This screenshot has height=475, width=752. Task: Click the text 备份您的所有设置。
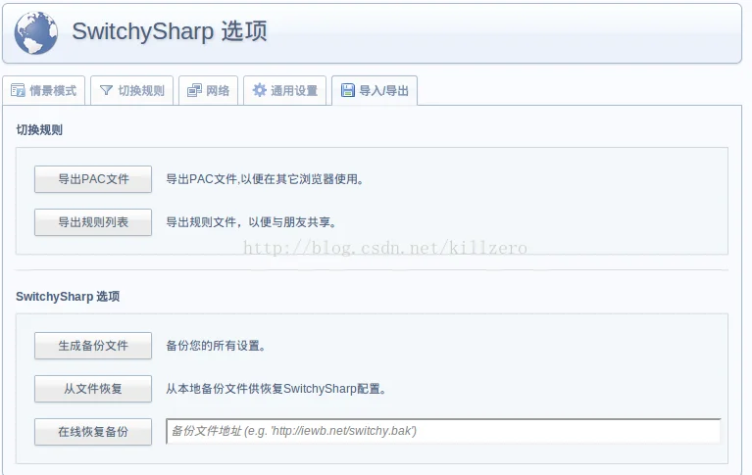[x=216, y=346]
